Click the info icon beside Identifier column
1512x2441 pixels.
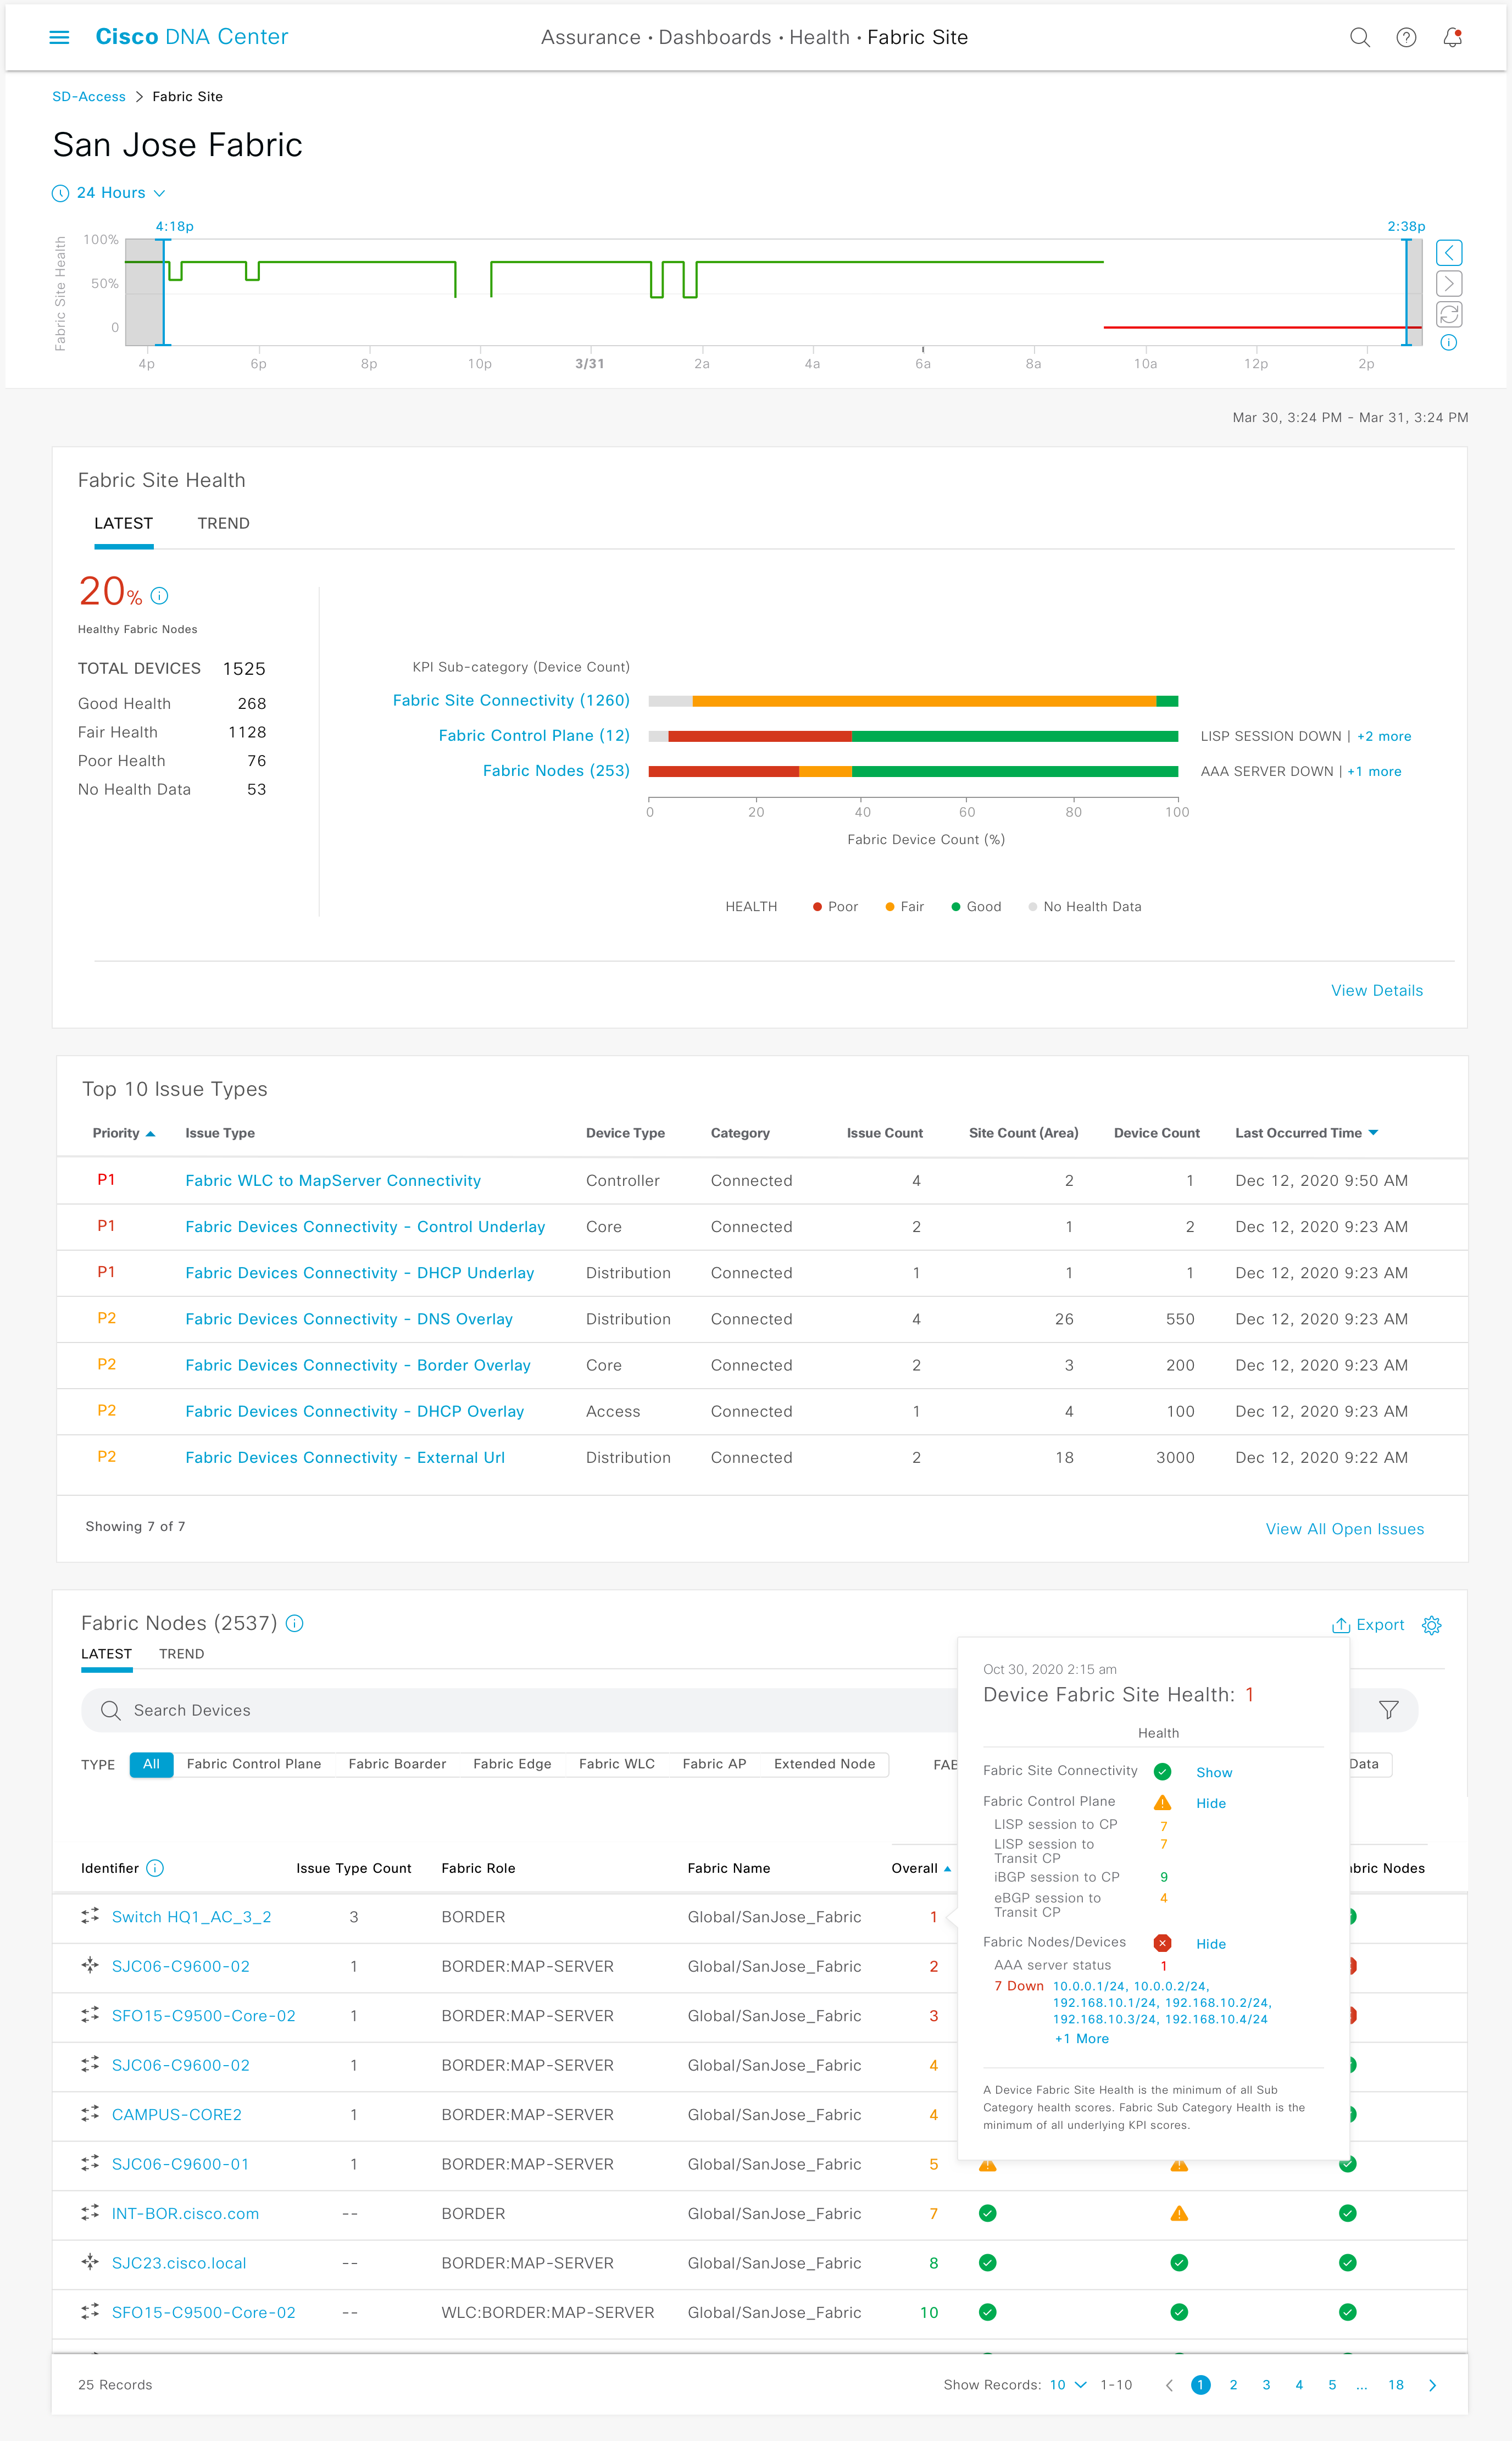155,1868
